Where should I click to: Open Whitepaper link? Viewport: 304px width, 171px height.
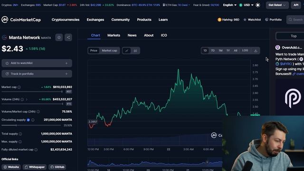click(35, 167)
